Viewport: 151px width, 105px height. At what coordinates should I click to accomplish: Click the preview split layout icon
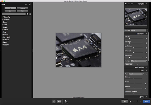pyautogui.click(x=54, y=101)
